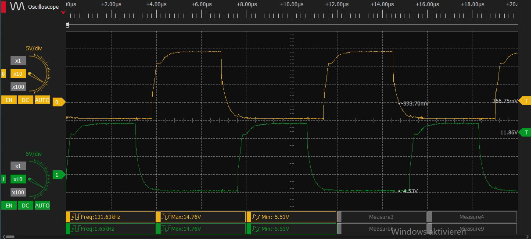Click the green 5V/div scale label

[34, 154]
